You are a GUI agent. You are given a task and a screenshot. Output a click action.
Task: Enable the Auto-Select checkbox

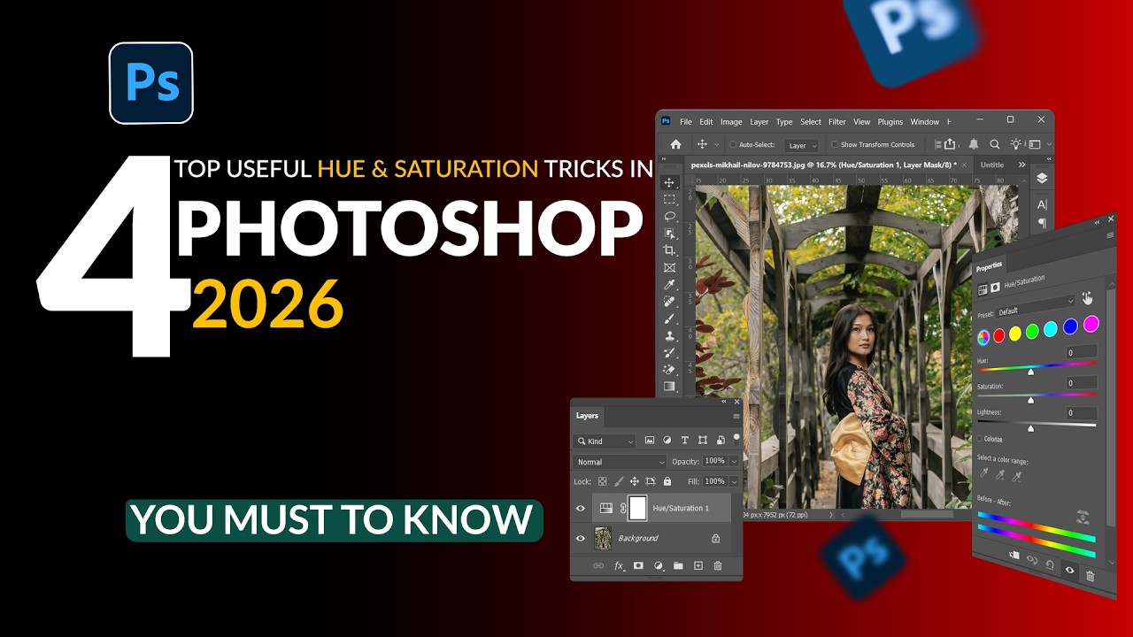click(733, 144)
